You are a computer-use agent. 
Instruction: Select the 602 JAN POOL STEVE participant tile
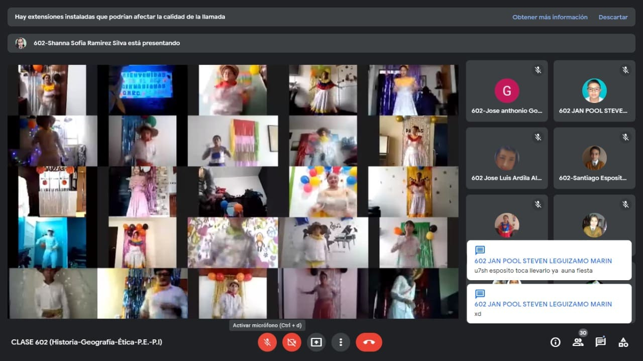click(594, 91)
